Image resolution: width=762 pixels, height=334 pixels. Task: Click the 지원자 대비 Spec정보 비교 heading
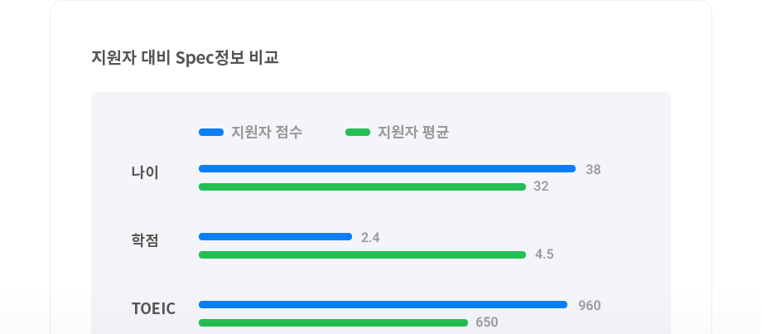(x=186, y=58)
